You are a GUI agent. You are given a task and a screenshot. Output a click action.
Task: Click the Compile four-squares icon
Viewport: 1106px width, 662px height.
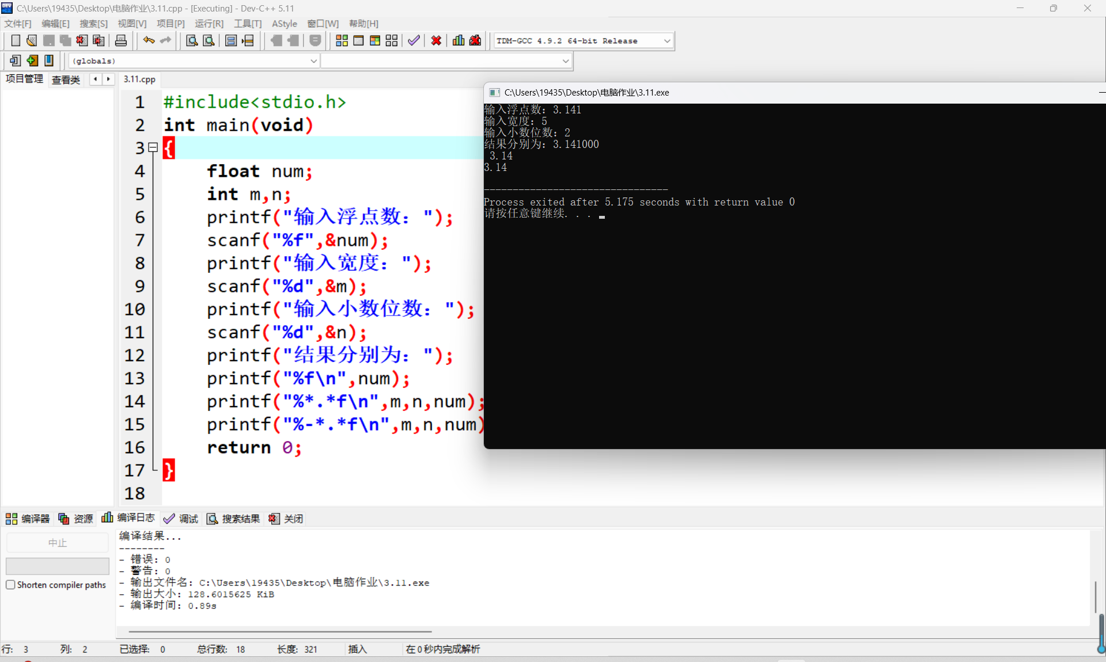coord(342,40)
